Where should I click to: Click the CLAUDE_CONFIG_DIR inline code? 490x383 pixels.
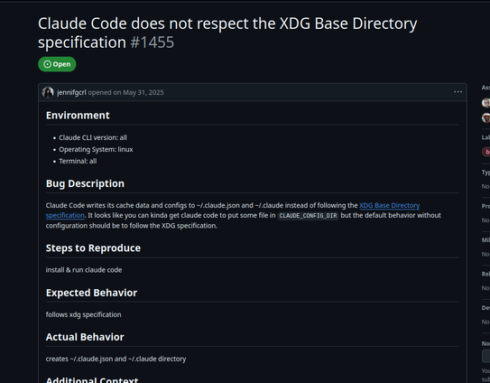point(308,216)
